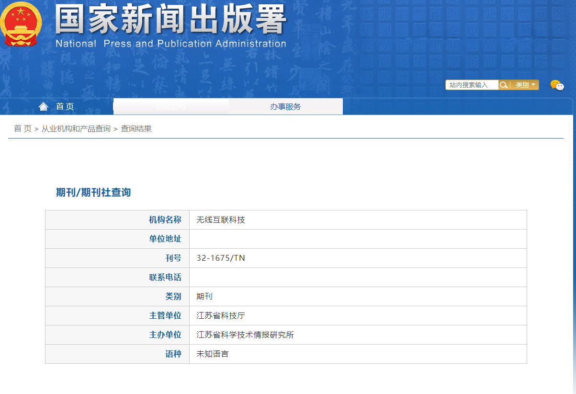Click the 查询结果 breadcrumb item
The height and width of the screenshot is (394, 576).
[136, 128]
